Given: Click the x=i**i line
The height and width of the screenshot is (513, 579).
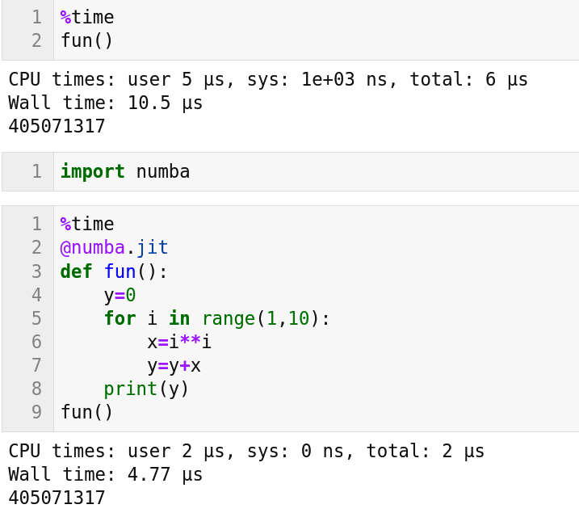Looking at the screenshot, I should tap(178, 342).
